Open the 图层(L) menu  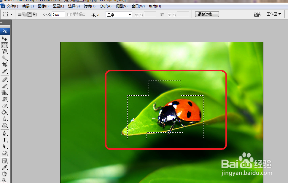pos(58,6)
